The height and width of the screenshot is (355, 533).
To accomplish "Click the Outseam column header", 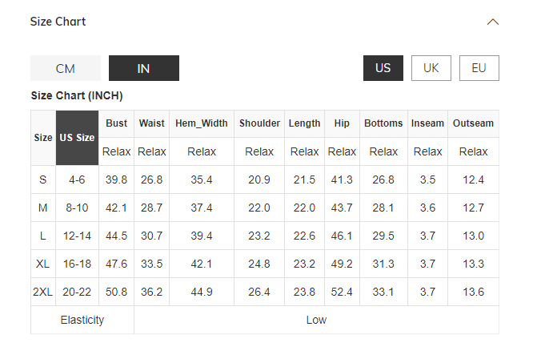I will [473, 123].
